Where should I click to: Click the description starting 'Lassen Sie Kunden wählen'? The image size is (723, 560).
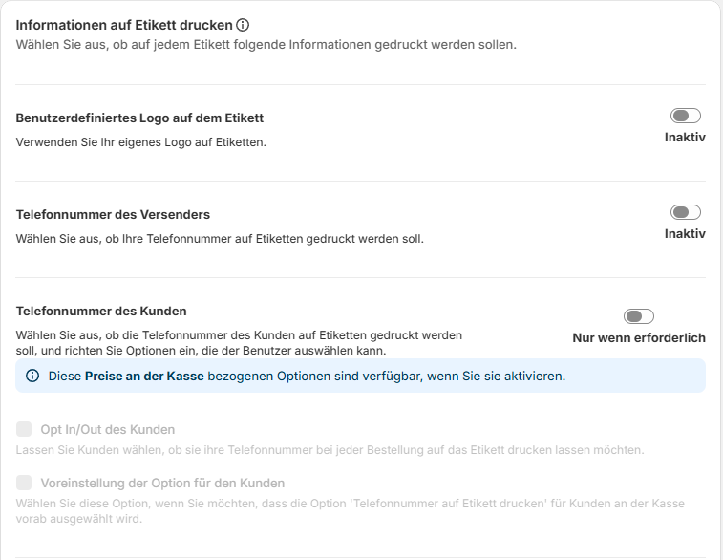(x=330, y=450)
